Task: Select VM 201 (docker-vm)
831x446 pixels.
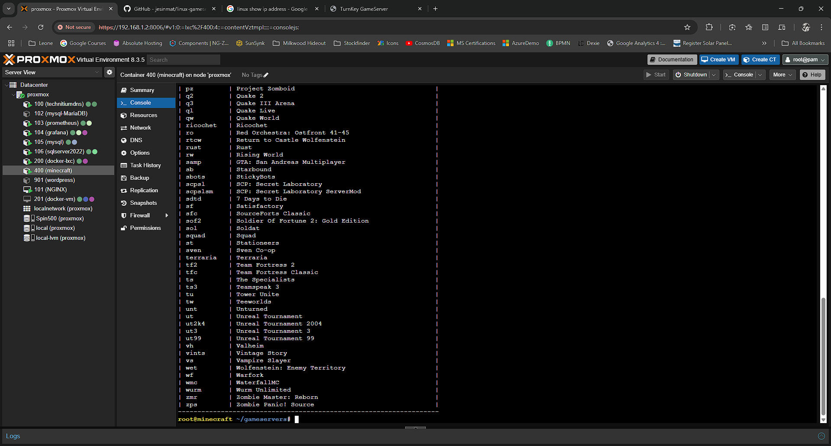Action: coord(55,199)
